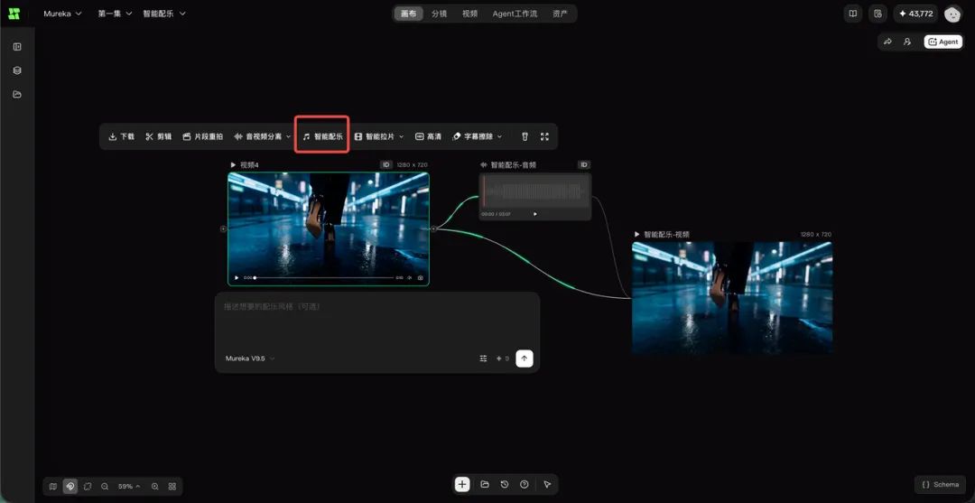
Task: Open the Agent panel button
Action: pos(943,42)
